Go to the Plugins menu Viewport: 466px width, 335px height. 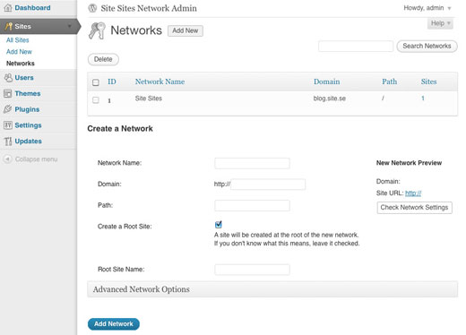pos(27,109)
